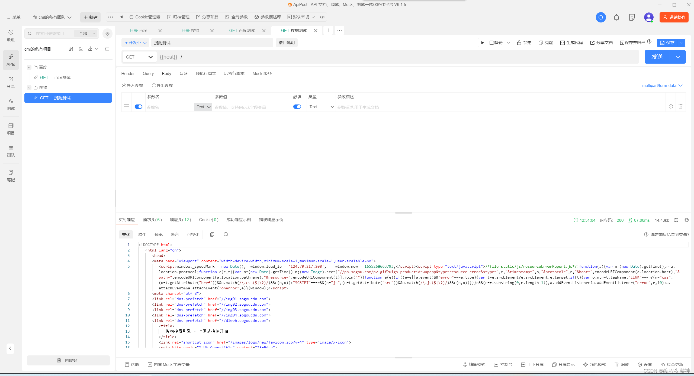
Task: Open the 测试 section in left sidebar
Action: [11, 104]
